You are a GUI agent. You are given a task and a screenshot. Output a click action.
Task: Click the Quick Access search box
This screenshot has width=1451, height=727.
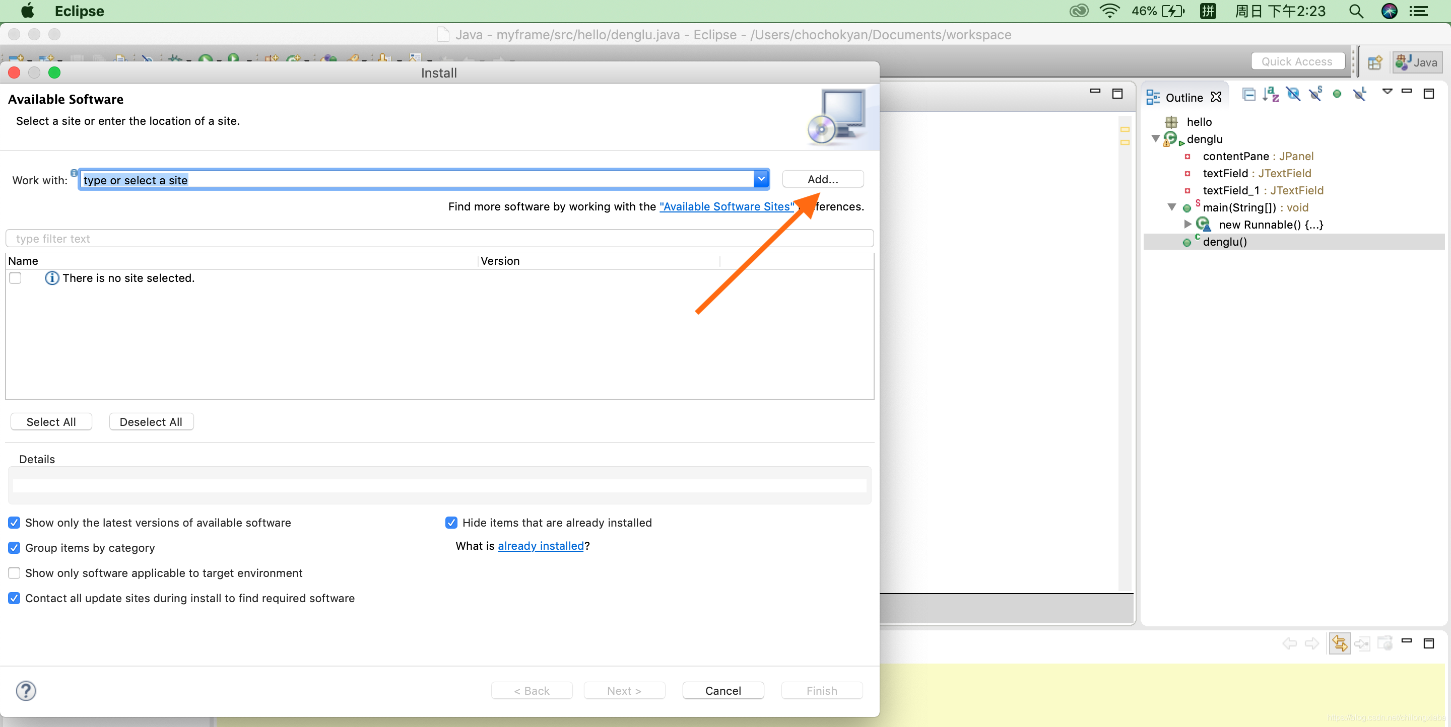coord(1297,61)
